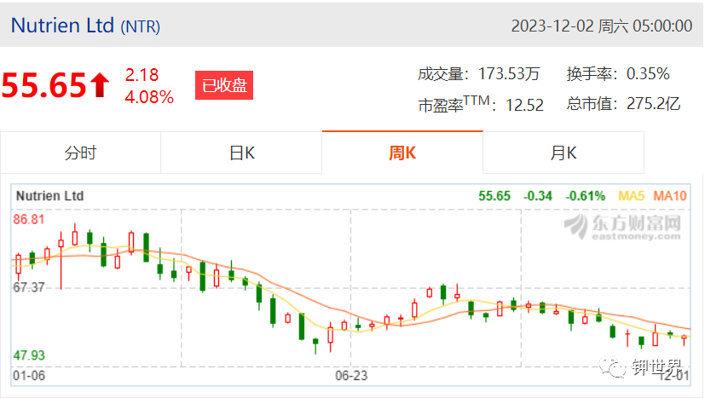The image size is (705, 398).
Task: Click the MA10 moving average legend
Action: tap(670, 196)
